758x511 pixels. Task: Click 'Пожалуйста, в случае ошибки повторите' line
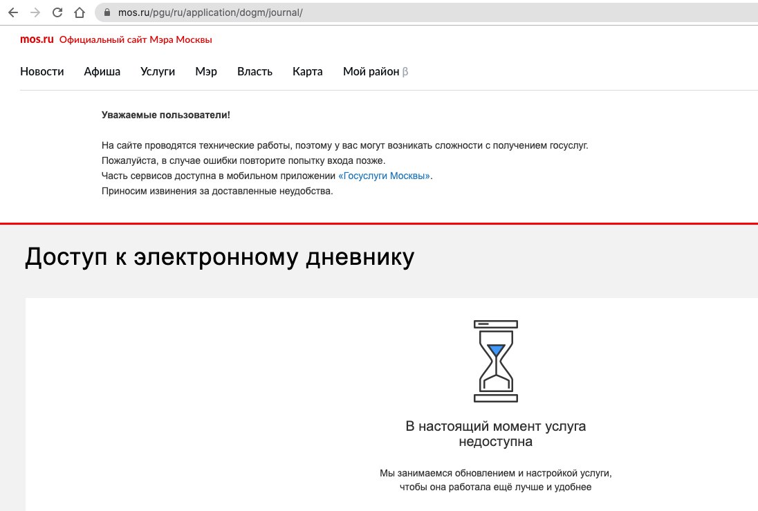coord(243,160)
